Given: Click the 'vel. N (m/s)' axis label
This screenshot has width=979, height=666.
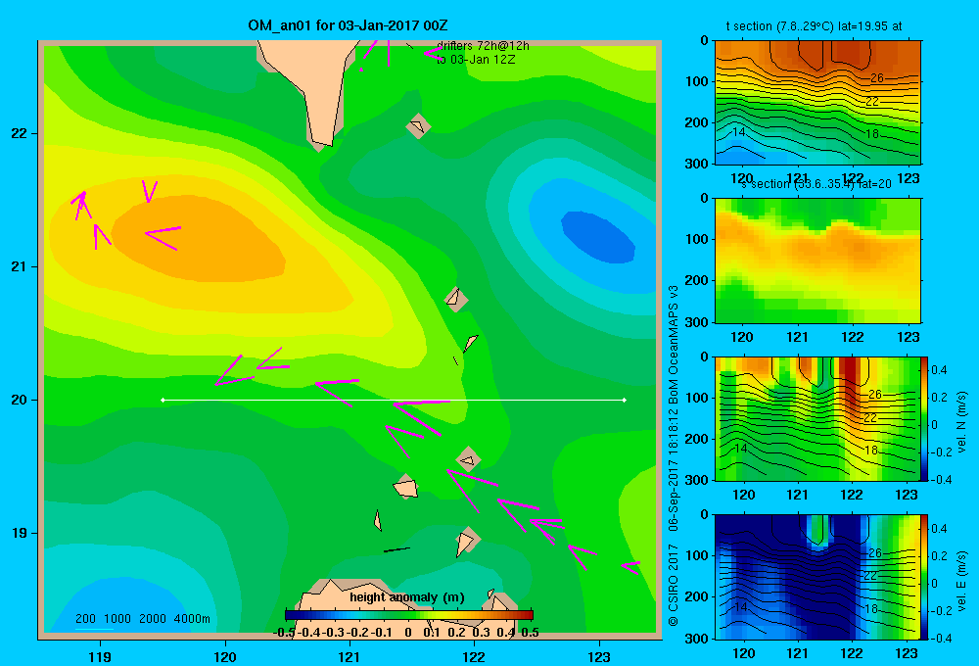Looking at the screenshot, I should click(x=961, y=422).
